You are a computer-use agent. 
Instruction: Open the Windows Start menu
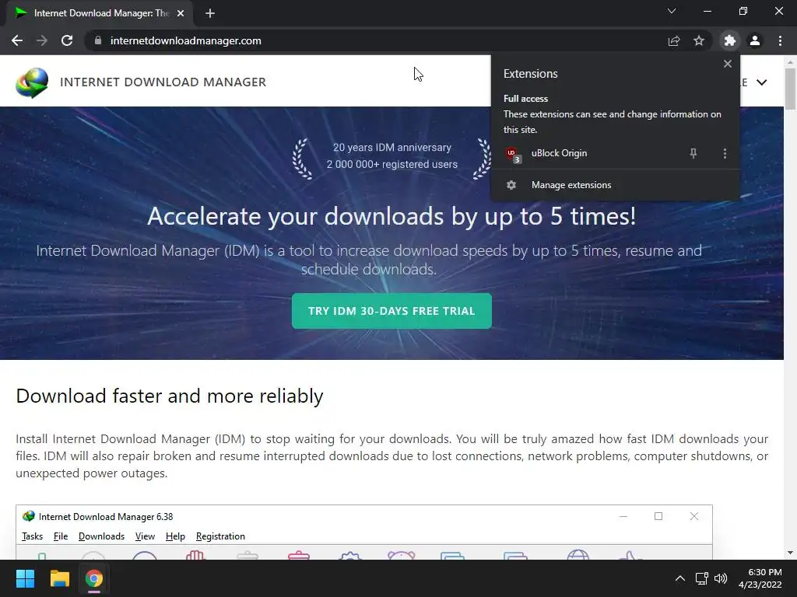pos(25,578)
